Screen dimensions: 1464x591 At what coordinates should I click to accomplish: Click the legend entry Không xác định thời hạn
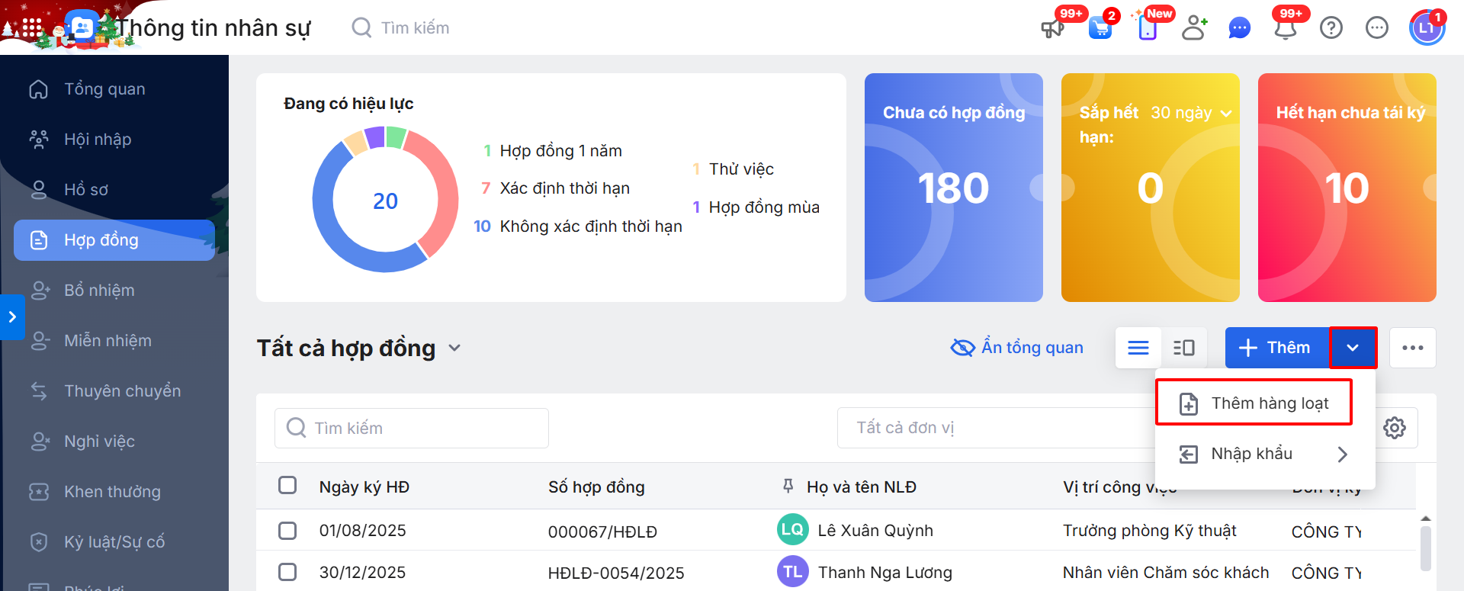[x=578, y=226]
